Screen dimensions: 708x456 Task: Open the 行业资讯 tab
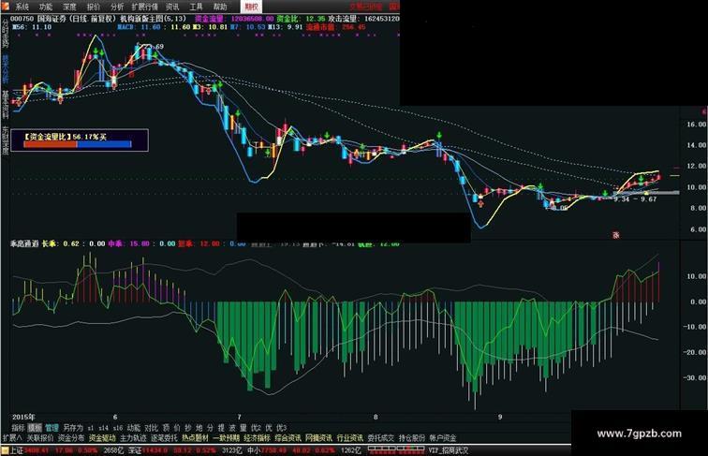click(x=350, y=438)
